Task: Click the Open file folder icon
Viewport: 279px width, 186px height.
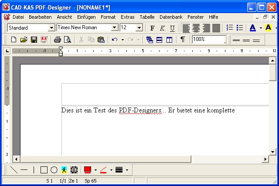Action: pos(24,40)
